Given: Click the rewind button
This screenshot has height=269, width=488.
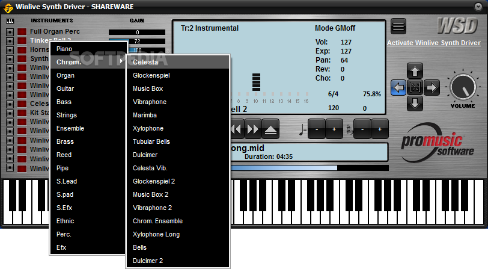Looking at the screenshot, I should pos(237,129).
